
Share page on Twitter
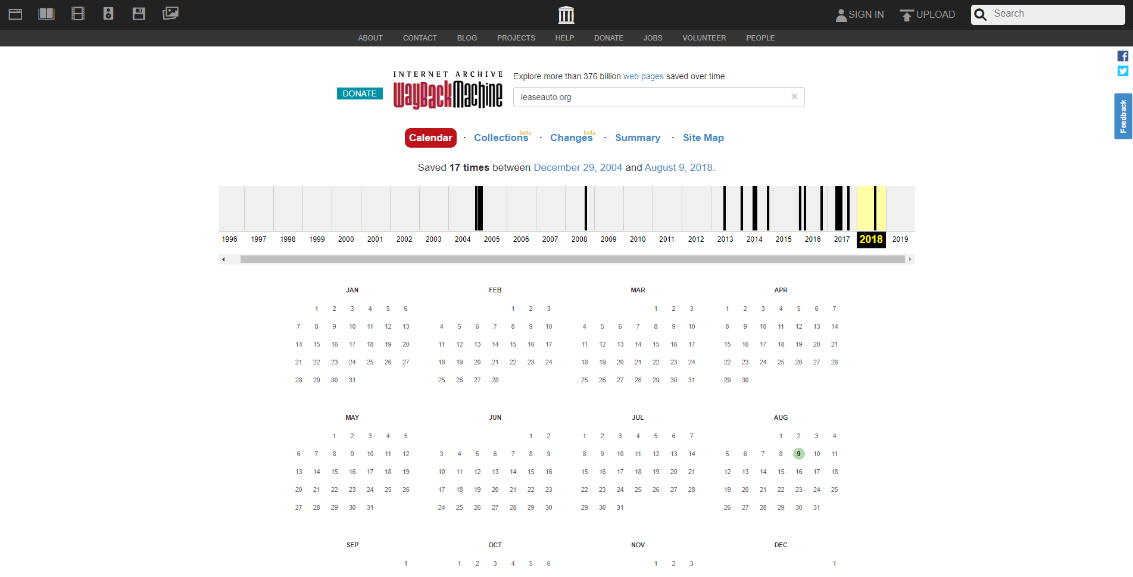coord(1123,71)
